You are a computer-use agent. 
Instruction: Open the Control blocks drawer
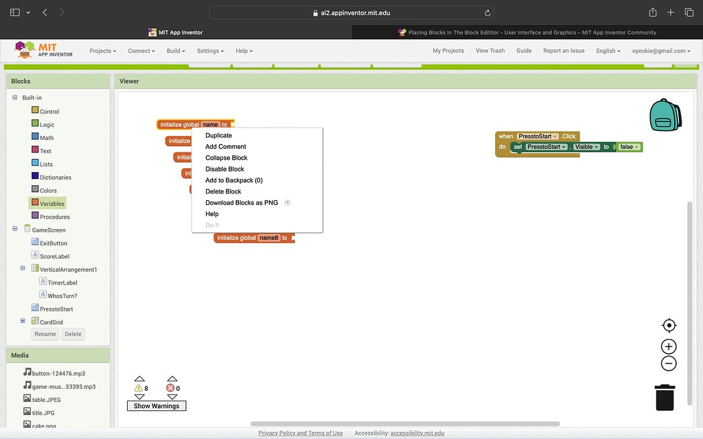click(x=49, y=111)
